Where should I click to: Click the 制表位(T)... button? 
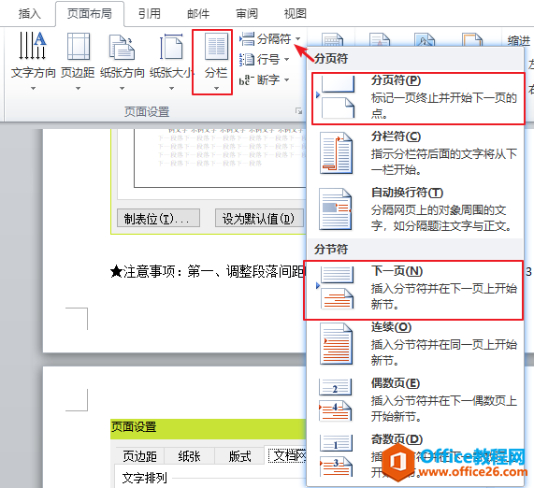point(158,218)
